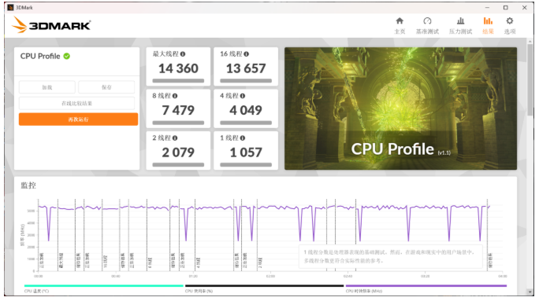Click the info icon beside 2 线程
The width and height of the screenshot is (539, 301).
pos(175,138)
